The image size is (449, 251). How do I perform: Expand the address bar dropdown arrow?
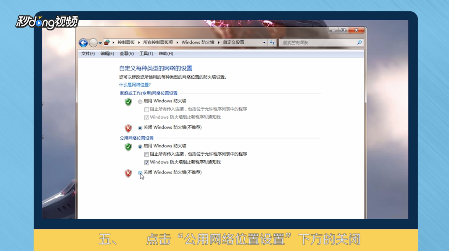(x=264, y=42)
